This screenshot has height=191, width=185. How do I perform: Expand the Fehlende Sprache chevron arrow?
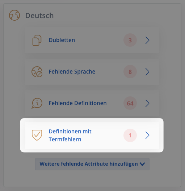pos(147,72)
